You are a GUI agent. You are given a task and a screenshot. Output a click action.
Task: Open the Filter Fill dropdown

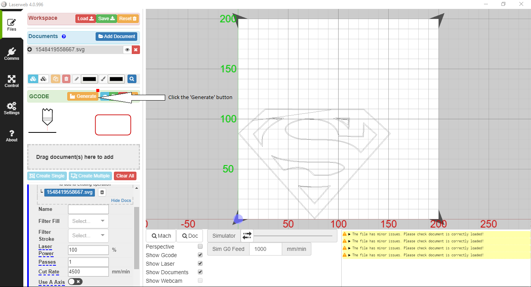click(88, 221)
